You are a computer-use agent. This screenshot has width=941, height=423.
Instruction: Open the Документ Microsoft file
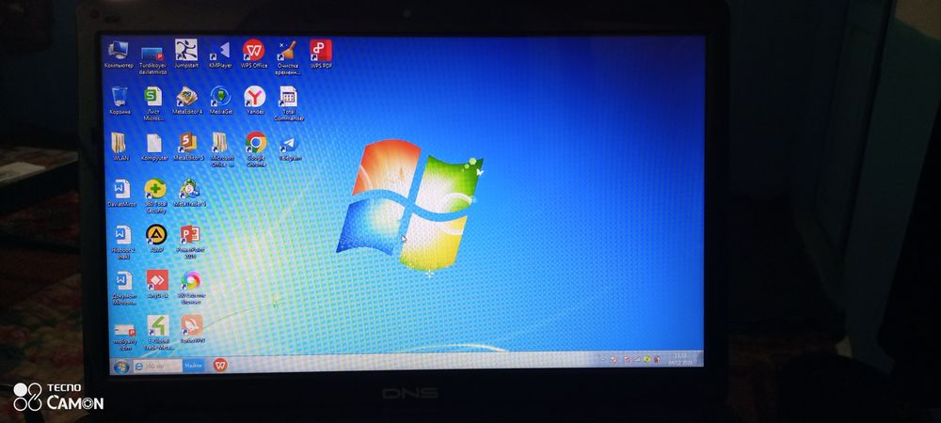coord(123,289)
